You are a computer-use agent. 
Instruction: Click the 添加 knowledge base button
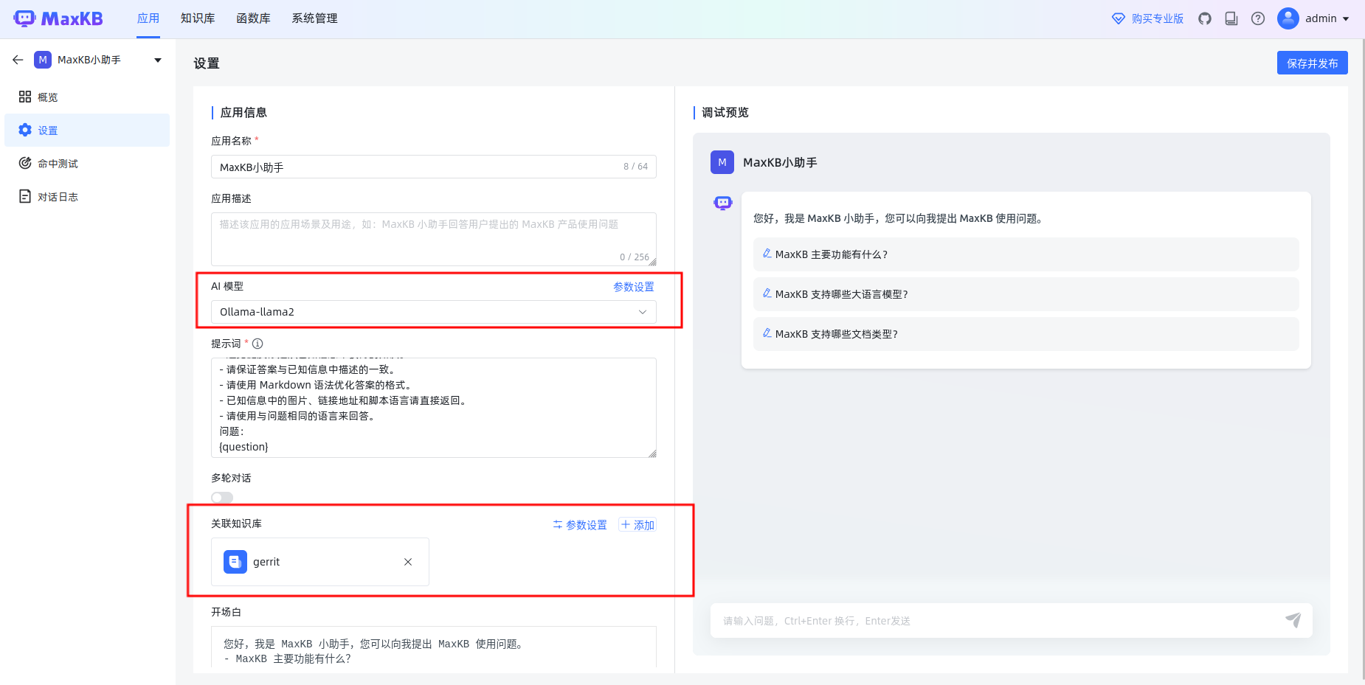tap(637, 525)
